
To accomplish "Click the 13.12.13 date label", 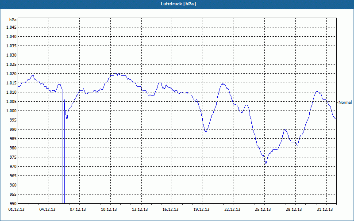I will tap(140, 210).
